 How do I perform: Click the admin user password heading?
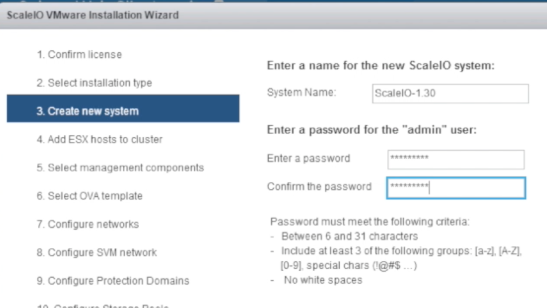371,130
